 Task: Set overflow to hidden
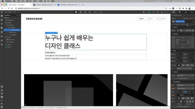point(183,65)
